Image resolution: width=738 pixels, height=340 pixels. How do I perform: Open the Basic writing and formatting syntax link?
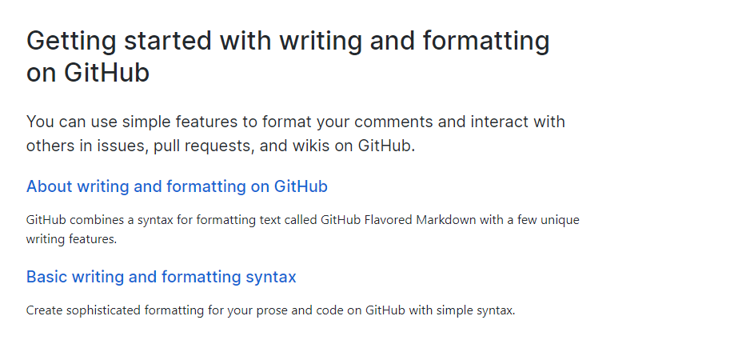click(x=161, y=277)
